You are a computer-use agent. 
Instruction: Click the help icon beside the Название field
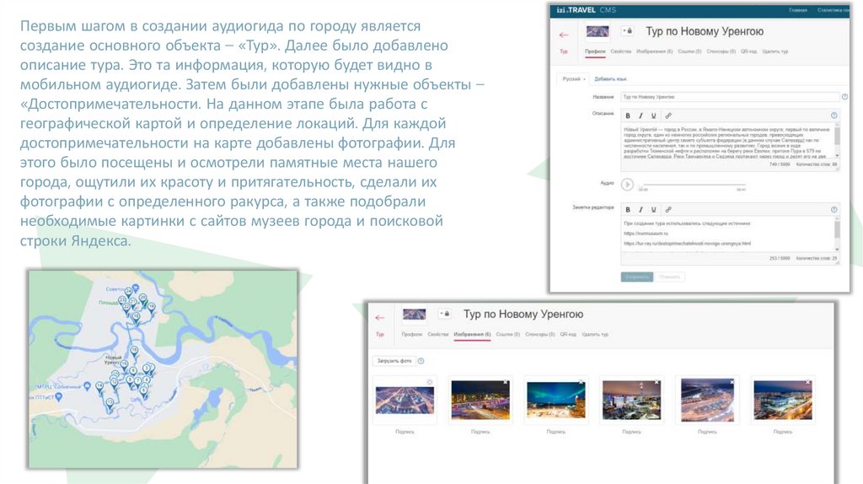click(844, 97)
